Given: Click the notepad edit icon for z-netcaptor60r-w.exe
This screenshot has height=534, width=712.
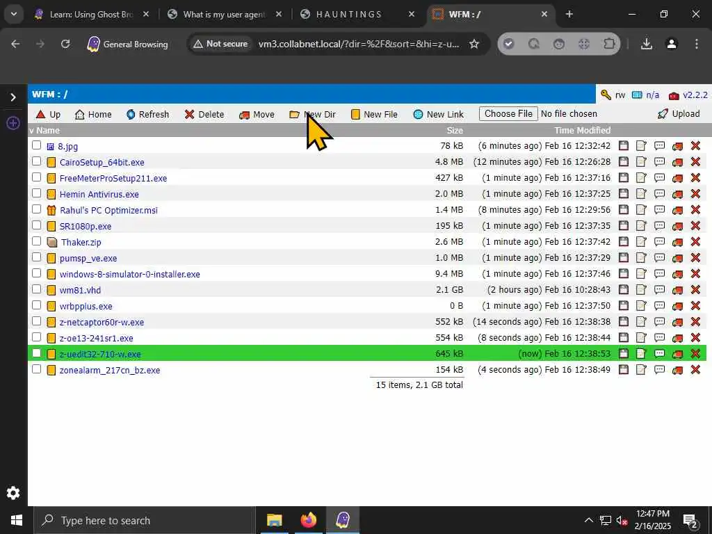Looking at the screenshot, I should click(x=641, y=321).
